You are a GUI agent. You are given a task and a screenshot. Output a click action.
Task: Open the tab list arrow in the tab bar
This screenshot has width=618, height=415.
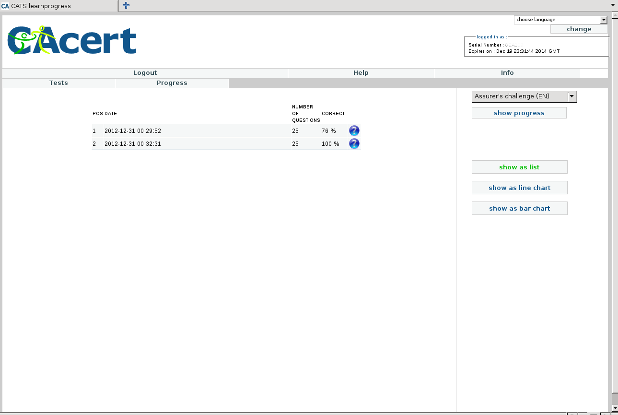613,5
